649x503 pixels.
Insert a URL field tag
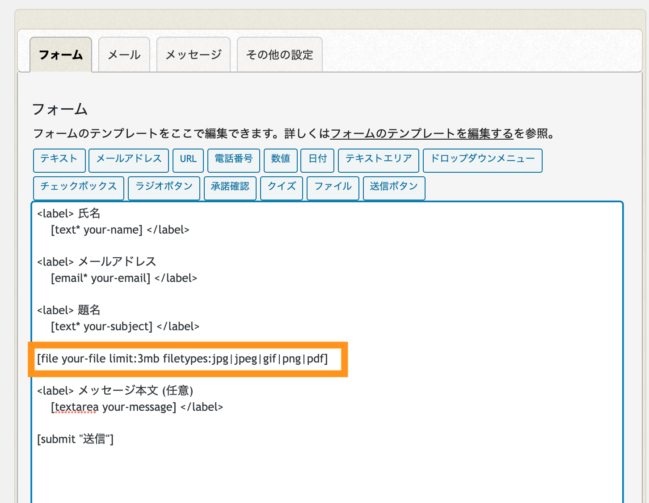click(x=188, y=160)
